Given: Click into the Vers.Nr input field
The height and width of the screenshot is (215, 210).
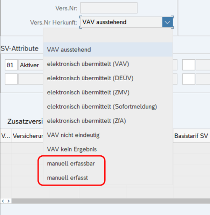Looking at the screenshot, I should click(109, 8).
